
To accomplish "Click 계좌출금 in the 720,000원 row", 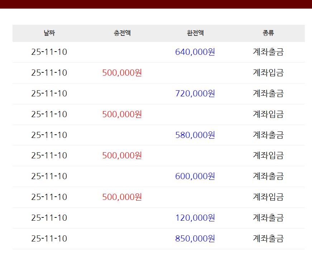I will point(268,94).
